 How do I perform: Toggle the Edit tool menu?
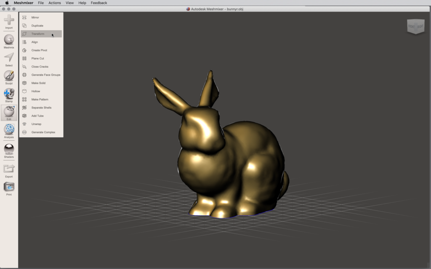point(9,112)
